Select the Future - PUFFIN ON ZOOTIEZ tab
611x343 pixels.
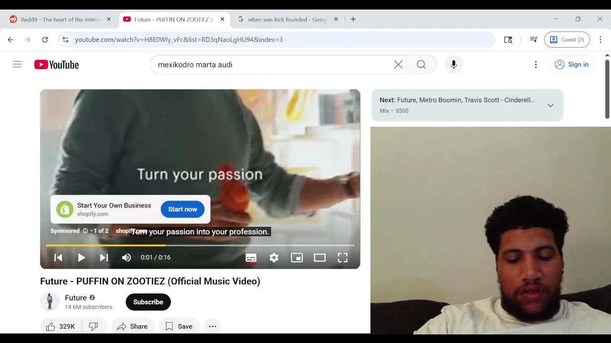click(174, 20)
